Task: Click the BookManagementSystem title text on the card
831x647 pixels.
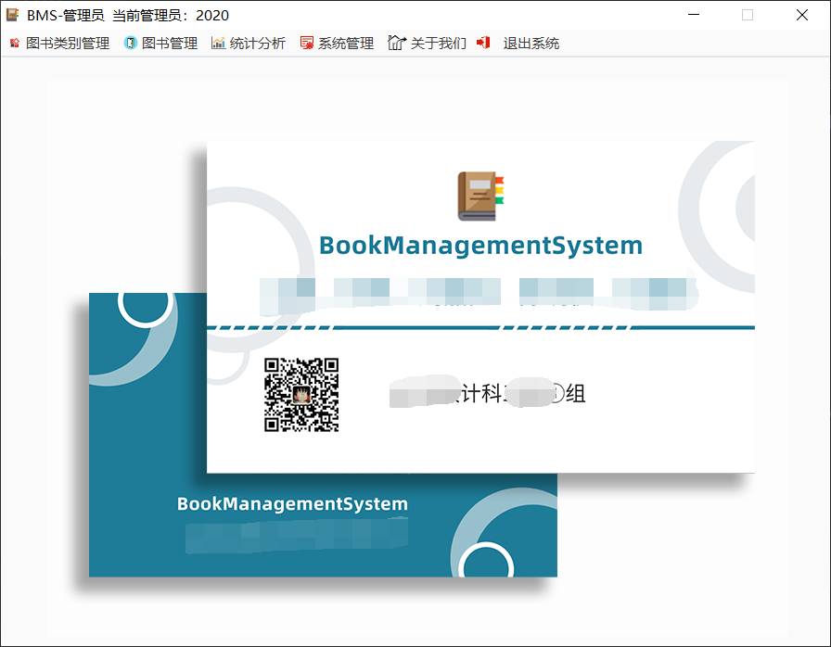Action: pos(480,245)
